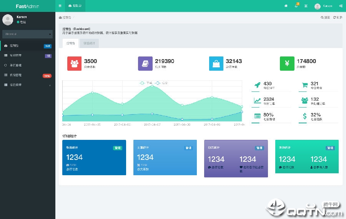The image size is (346, 219).
Task: Click the red users icon beside 3500
Action: [74, 63]
